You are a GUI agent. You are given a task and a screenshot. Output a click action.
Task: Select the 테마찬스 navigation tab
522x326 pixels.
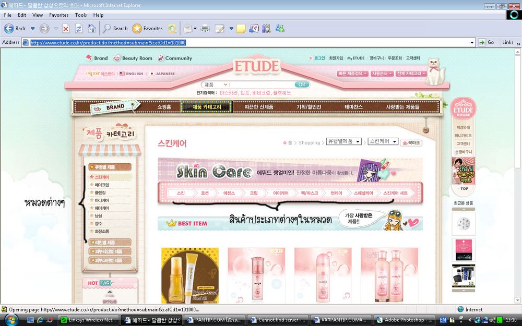(x=353, y=107)
